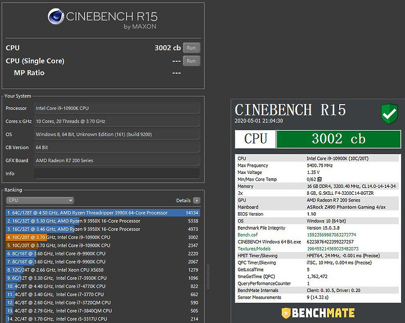Select the i5-3317U ranking entry
This screenshot has height=323, width=405.
pyautogui.click(x=103, y=319)
